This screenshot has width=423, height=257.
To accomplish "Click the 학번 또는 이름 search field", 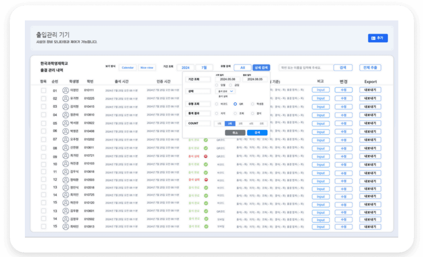I will tap(306, 68).
